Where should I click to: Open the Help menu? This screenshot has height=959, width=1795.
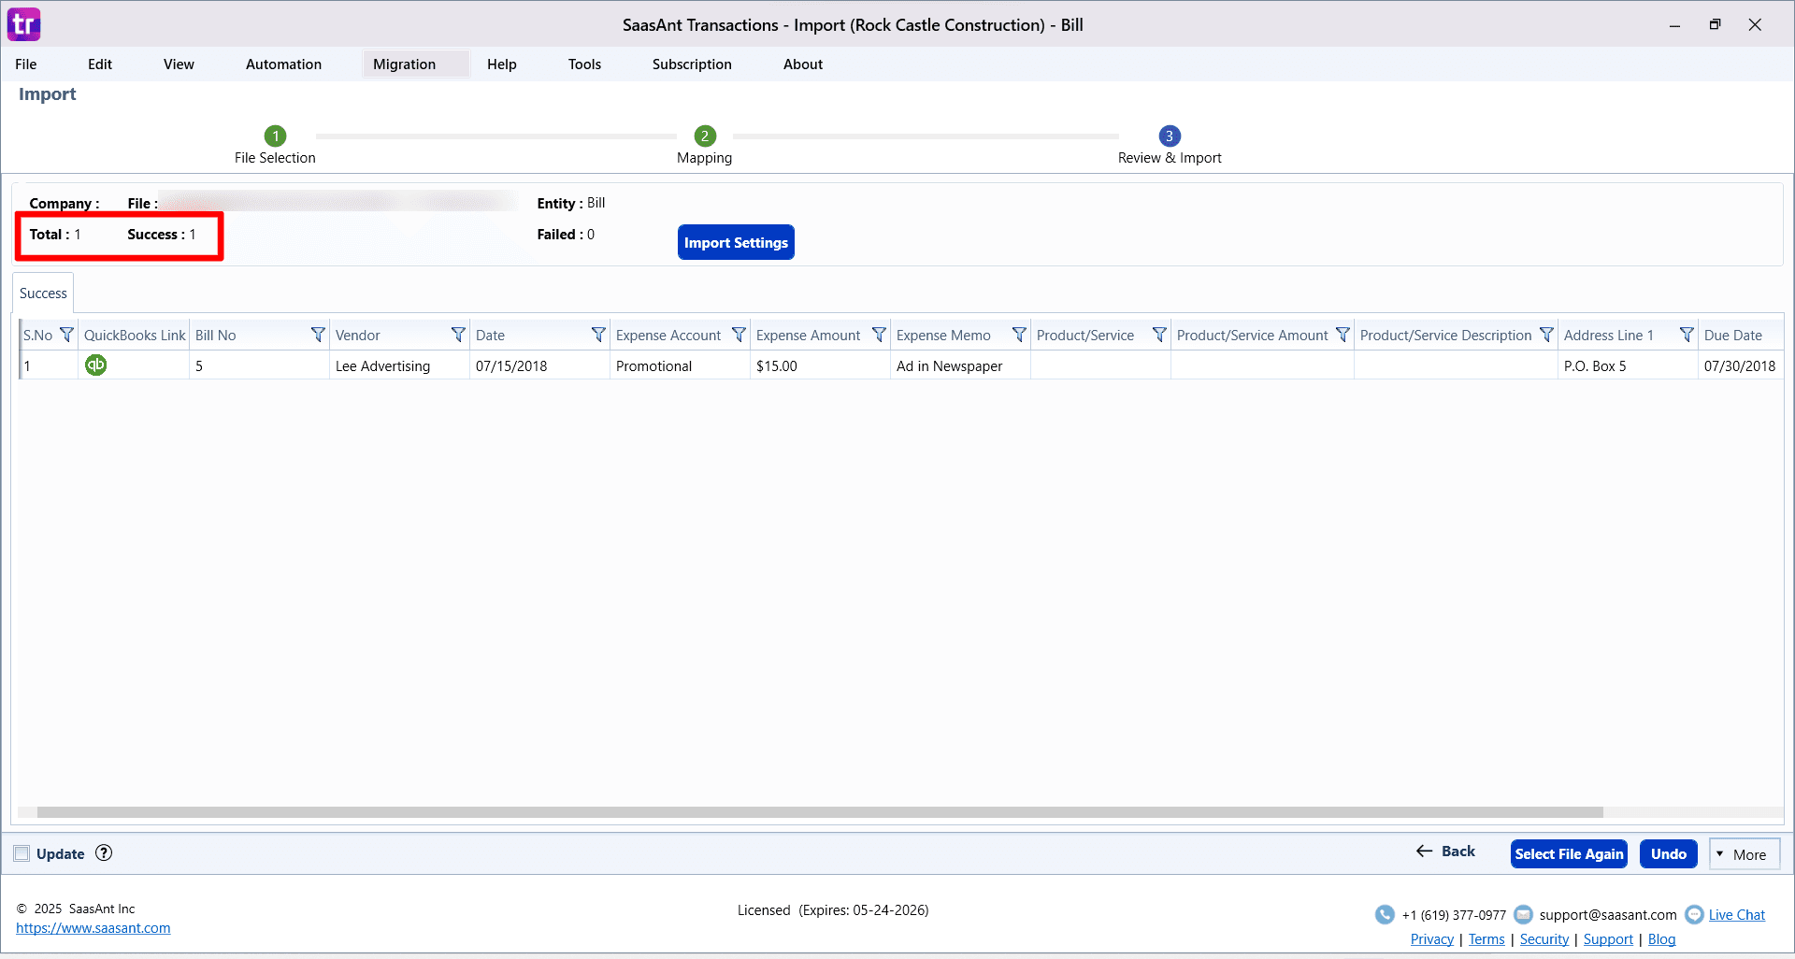pos(502,64)
